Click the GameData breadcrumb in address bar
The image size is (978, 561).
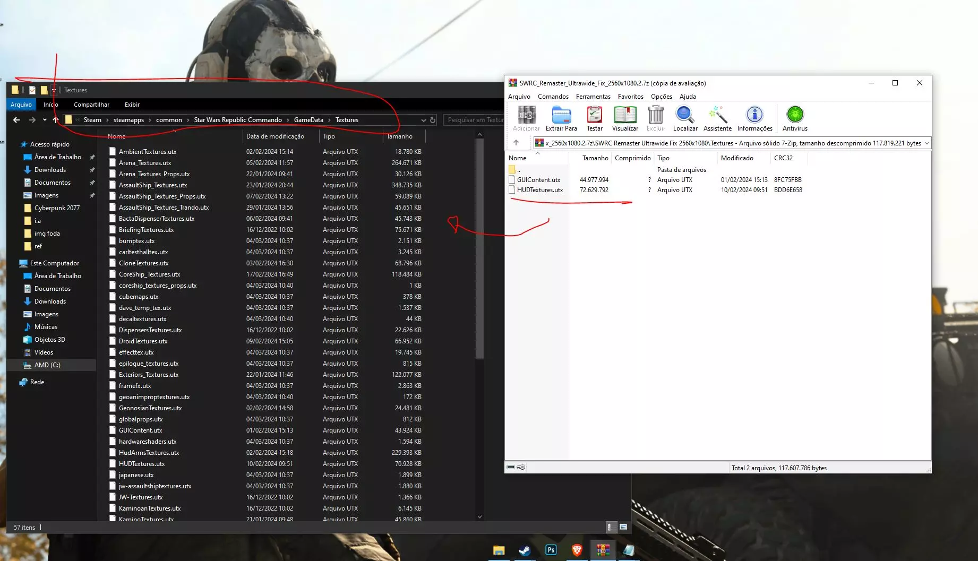(x=308, y=120)
